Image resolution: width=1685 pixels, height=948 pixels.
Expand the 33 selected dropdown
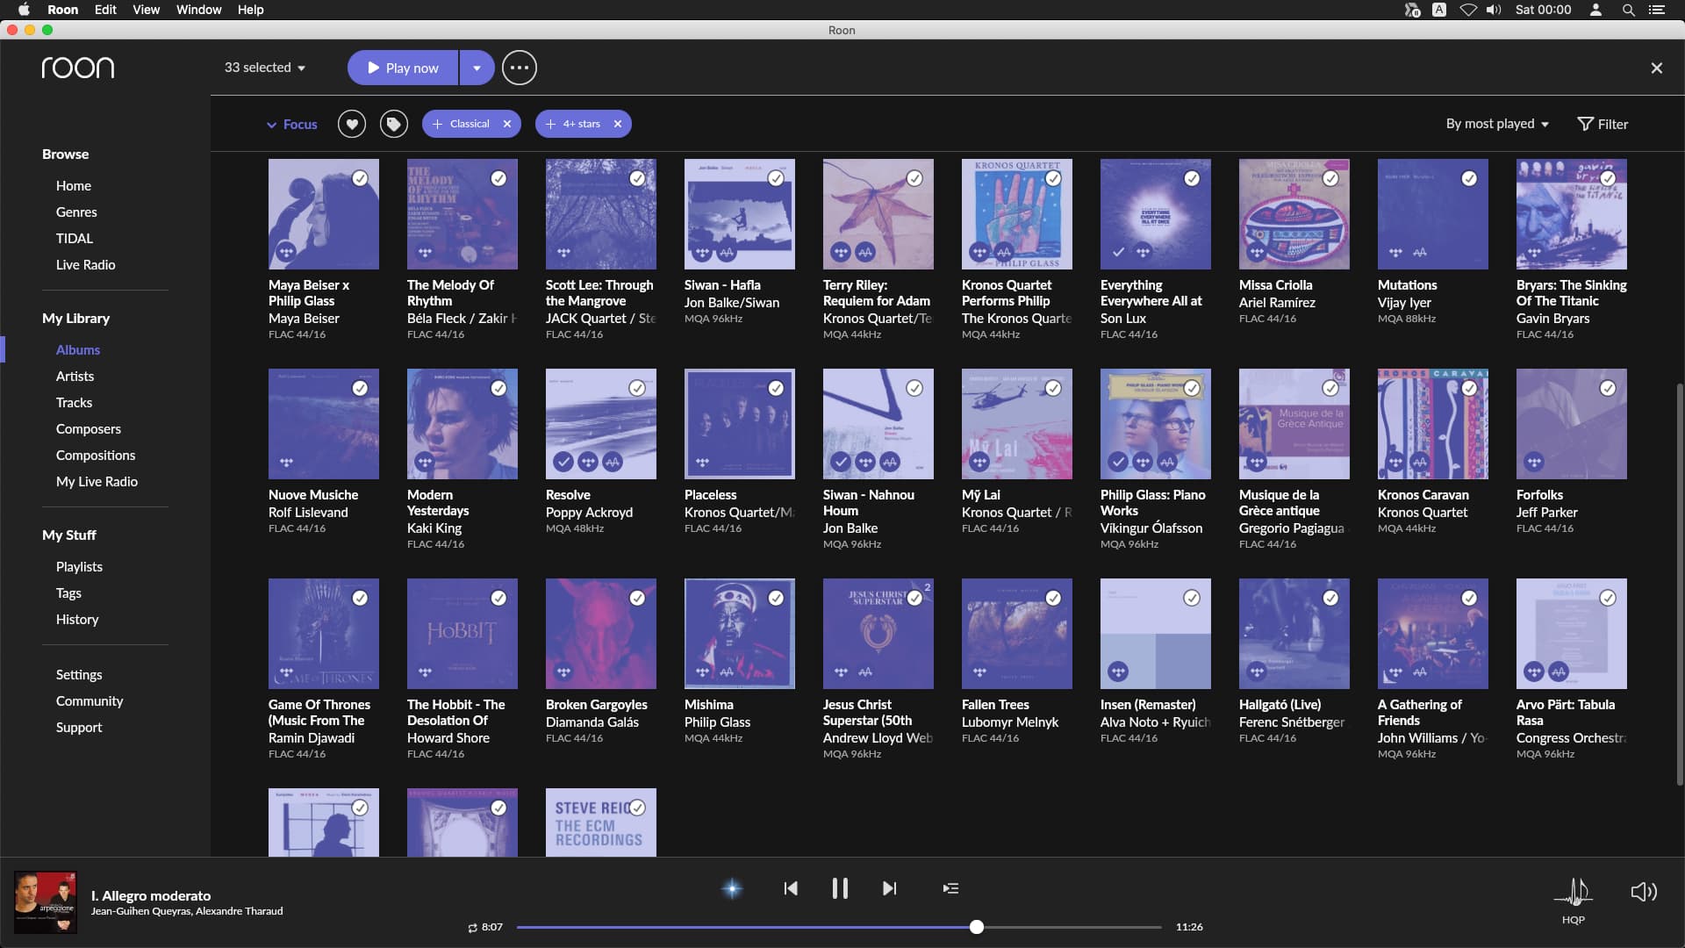click(x=264, y=68)
